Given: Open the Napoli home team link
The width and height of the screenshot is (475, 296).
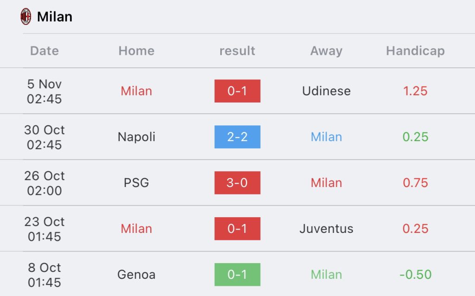Looking at the screenshot, I should click(x=136, y=137).
